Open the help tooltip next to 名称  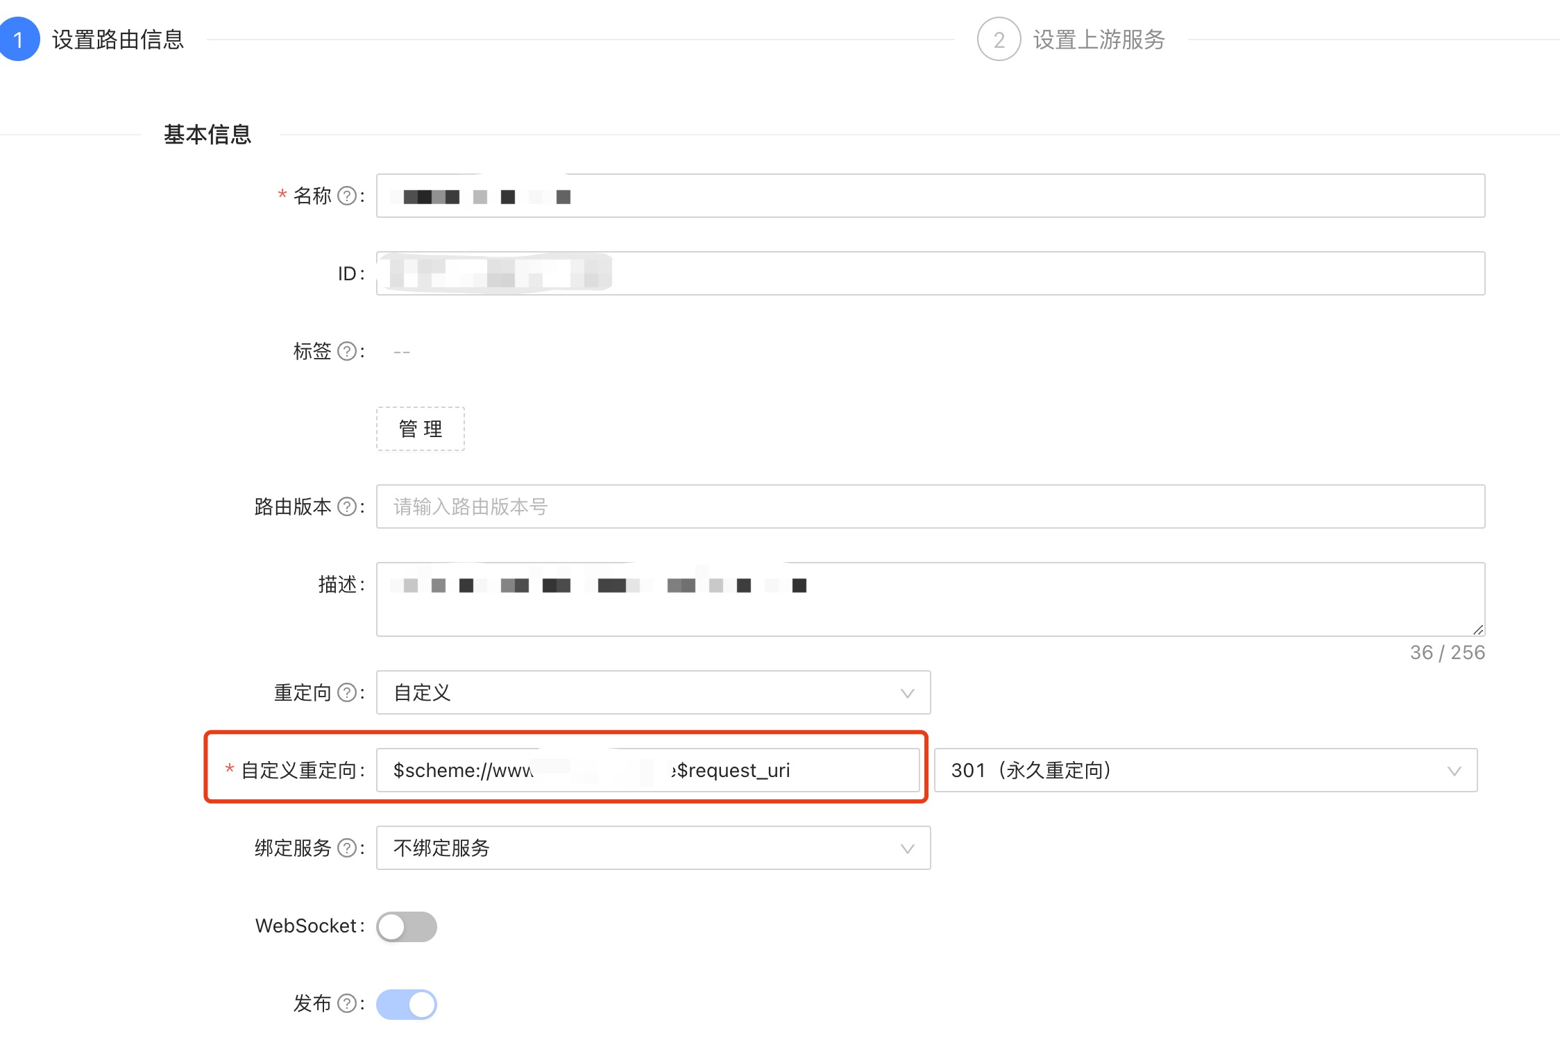[x=349, y=196]
